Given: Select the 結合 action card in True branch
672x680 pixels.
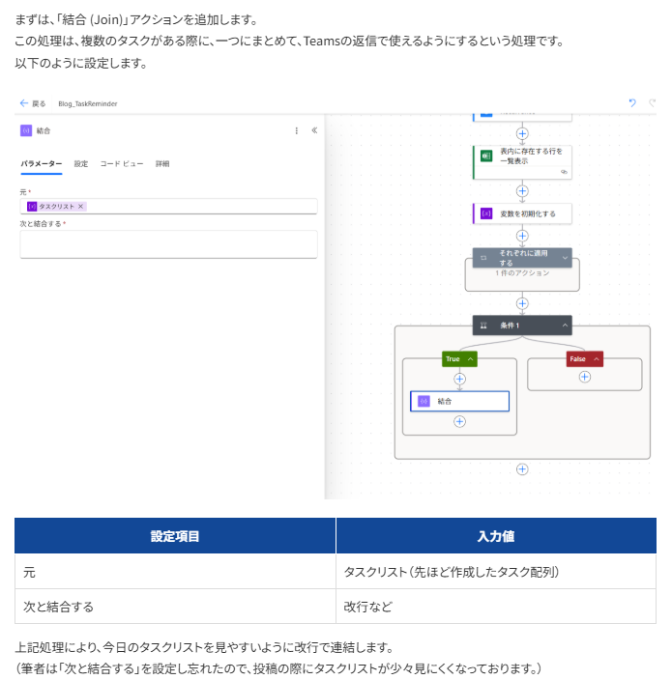Looking at the screenshot, I should pyautogui.click(x=459, y=401).
